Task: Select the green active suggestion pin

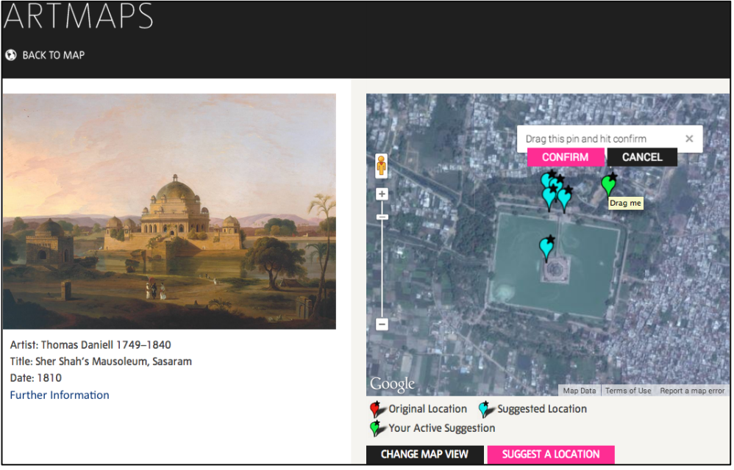Action: click(x=608, y=184)
